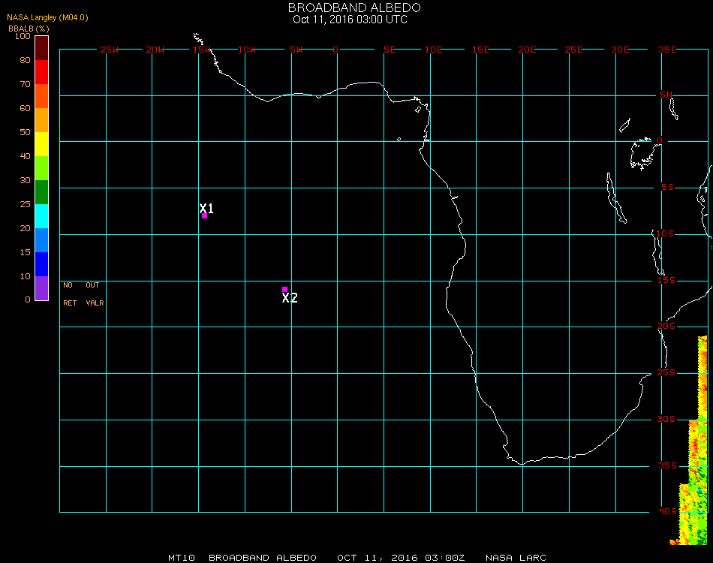Click the 10E longitude label

tap(433, 50)
